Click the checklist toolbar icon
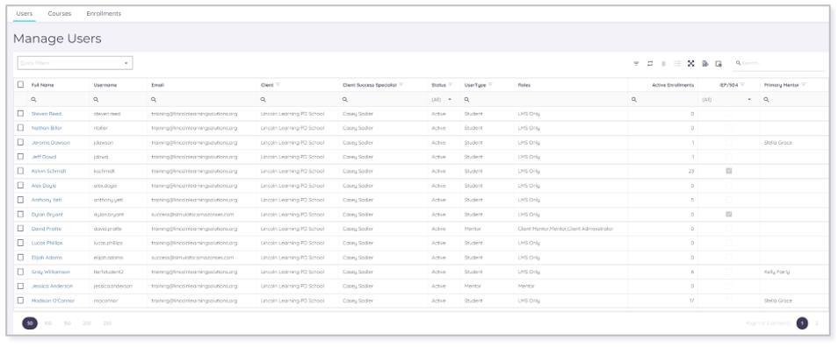The width and height of the screenshot is (838, 347). (677, 63)
